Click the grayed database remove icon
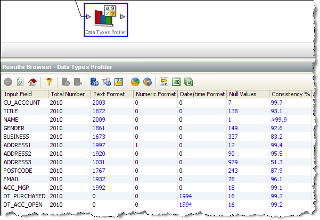The width and height of the screenshot is (320, 220). point(78,82)
